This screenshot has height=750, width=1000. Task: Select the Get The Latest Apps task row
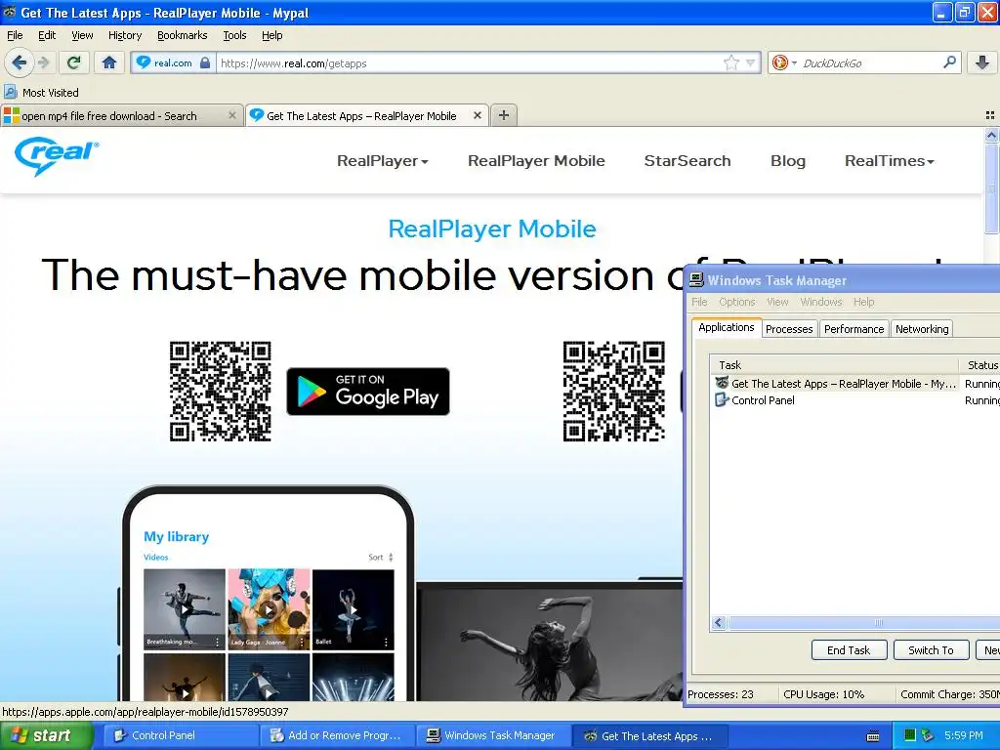pos(855,383)
